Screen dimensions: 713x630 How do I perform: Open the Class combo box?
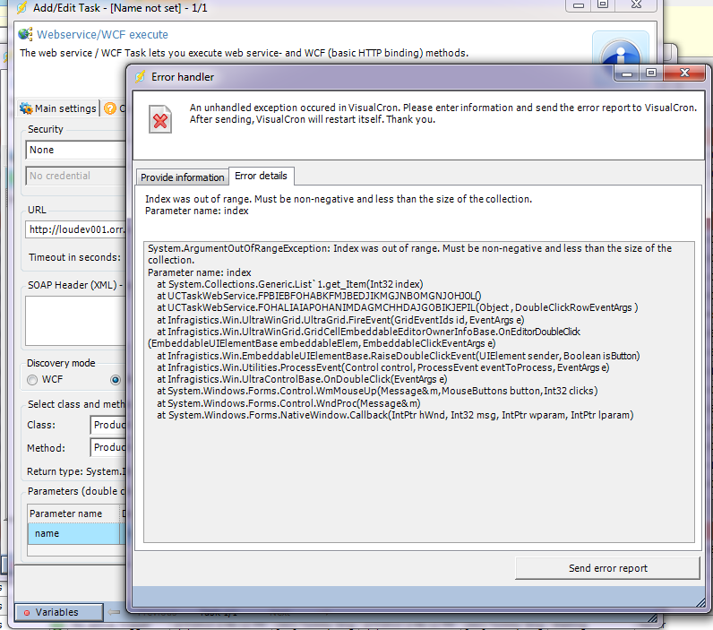tap(107, 425)
